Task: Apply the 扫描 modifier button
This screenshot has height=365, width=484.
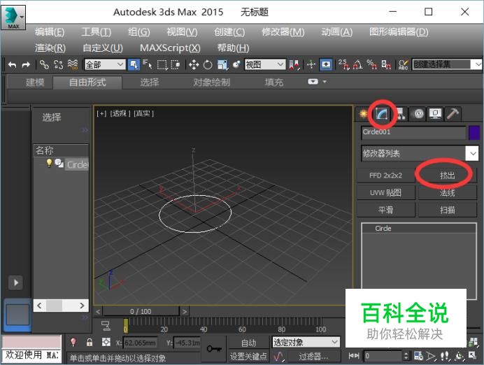Action: [x=447, y=210]
